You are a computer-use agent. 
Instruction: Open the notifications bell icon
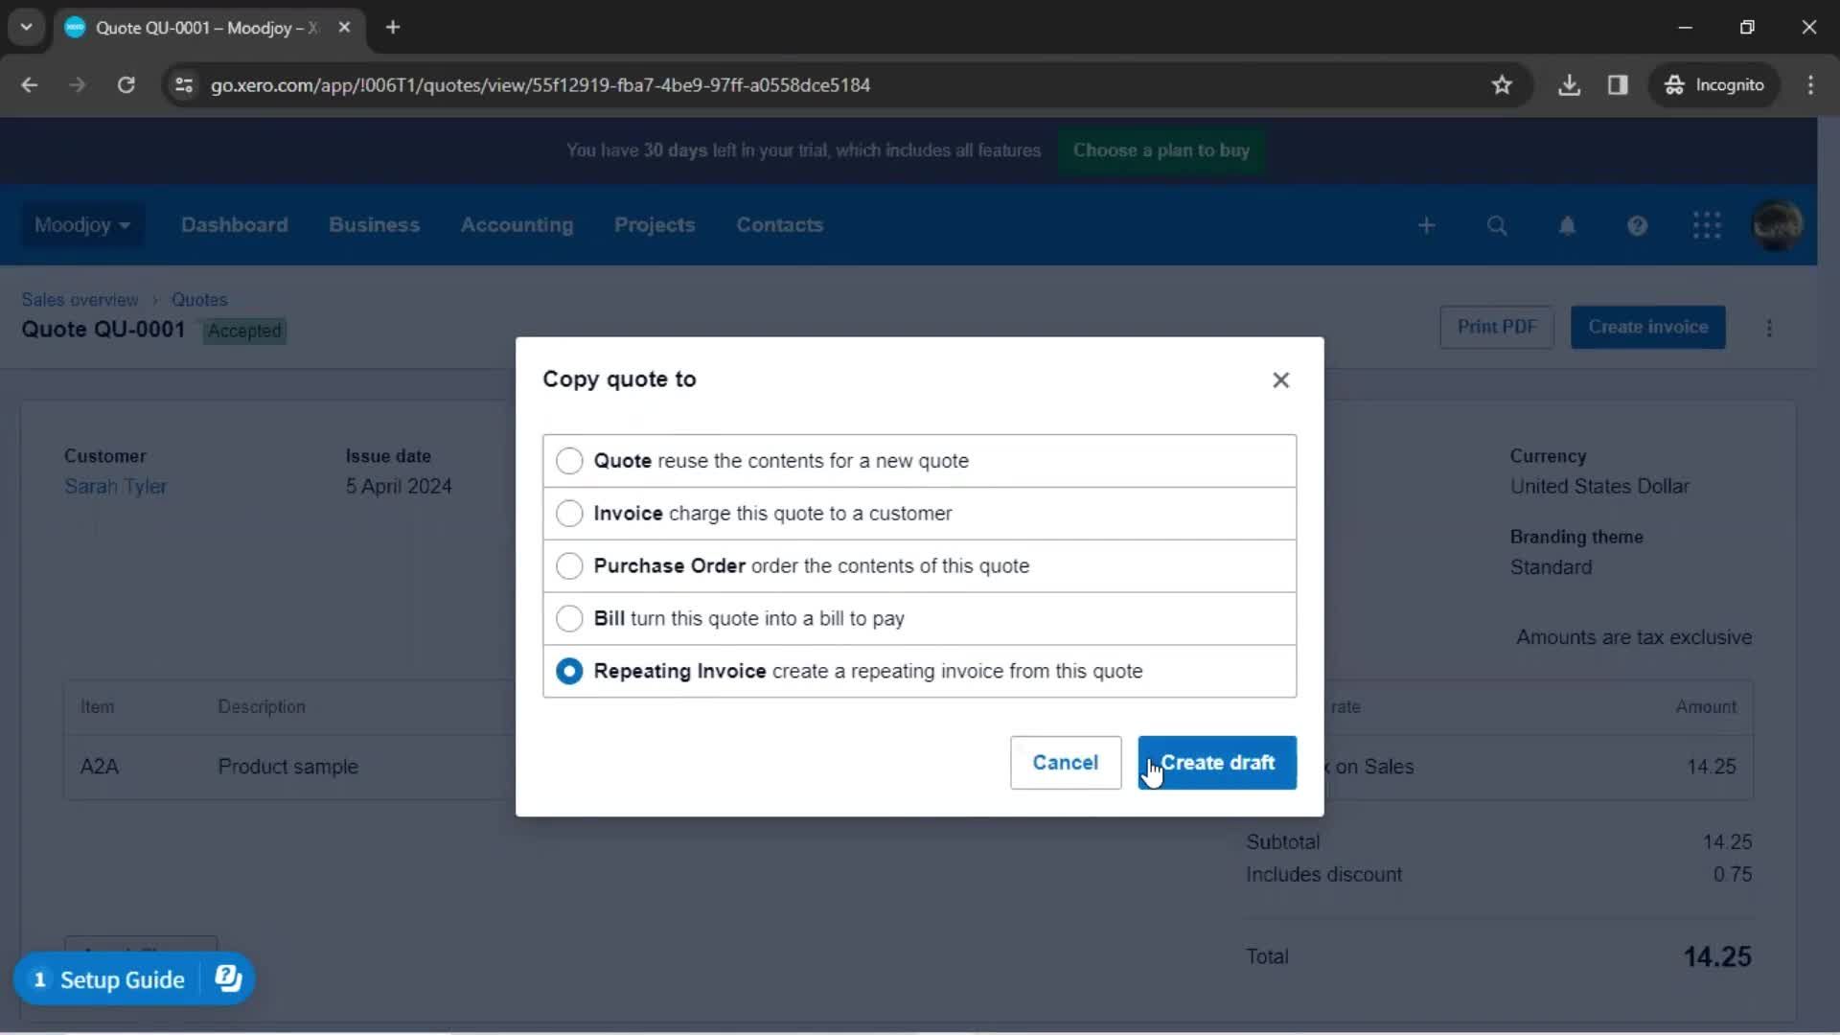click(x=1567, y=225)
